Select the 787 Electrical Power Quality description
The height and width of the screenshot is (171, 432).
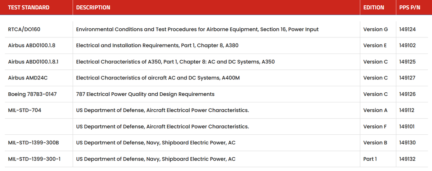tap(145, 94)
